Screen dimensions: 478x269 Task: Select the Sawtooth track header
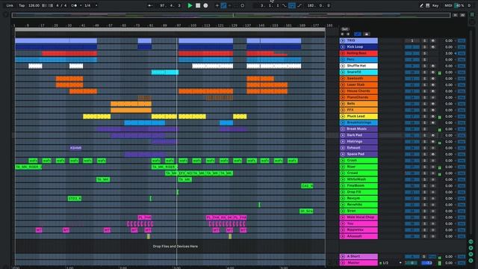click(358, 78)
